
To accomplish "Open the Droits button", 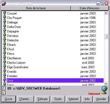I will point(58,99).
